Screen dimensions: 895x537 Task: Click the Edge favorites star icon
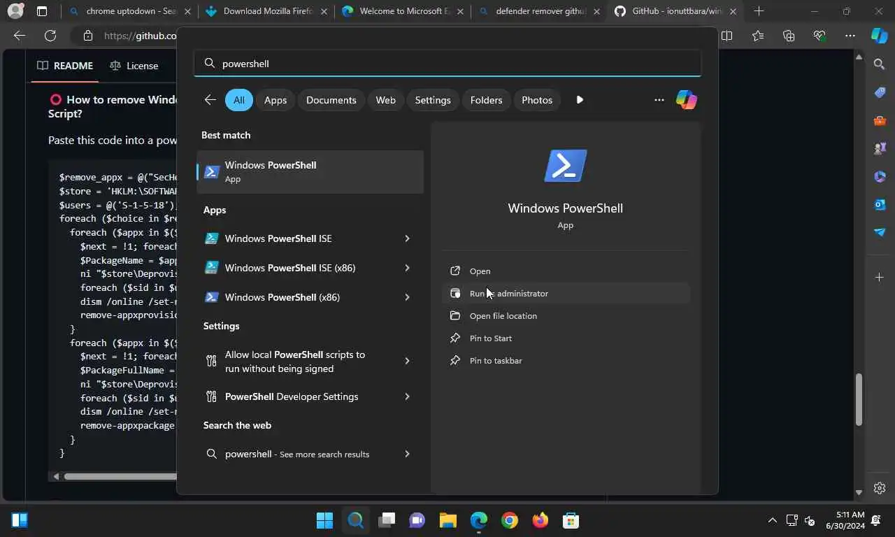point(758,36)
